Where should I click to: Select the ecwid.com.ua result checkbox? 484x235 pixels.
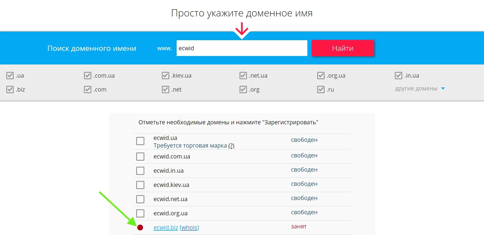click(140, 157)
